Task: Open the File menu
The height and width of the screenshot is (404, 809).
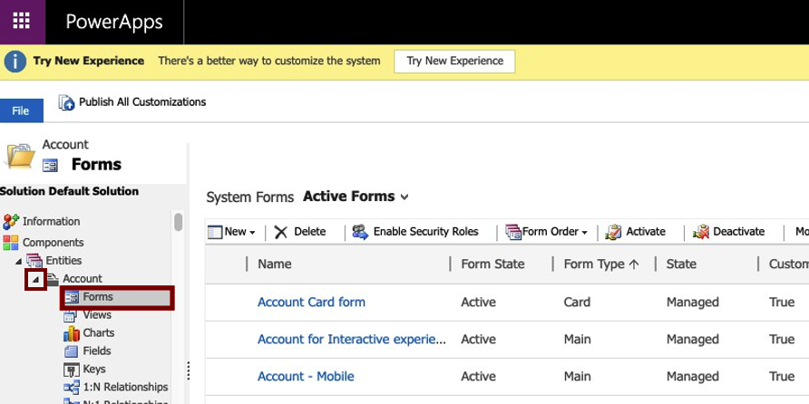Action: click(21, 111)
